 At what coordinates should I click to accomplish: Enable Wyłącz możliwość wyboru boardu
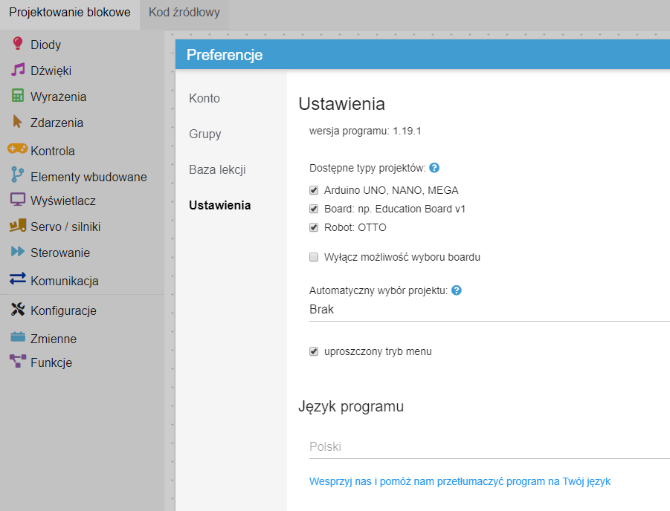coord(314,257)
